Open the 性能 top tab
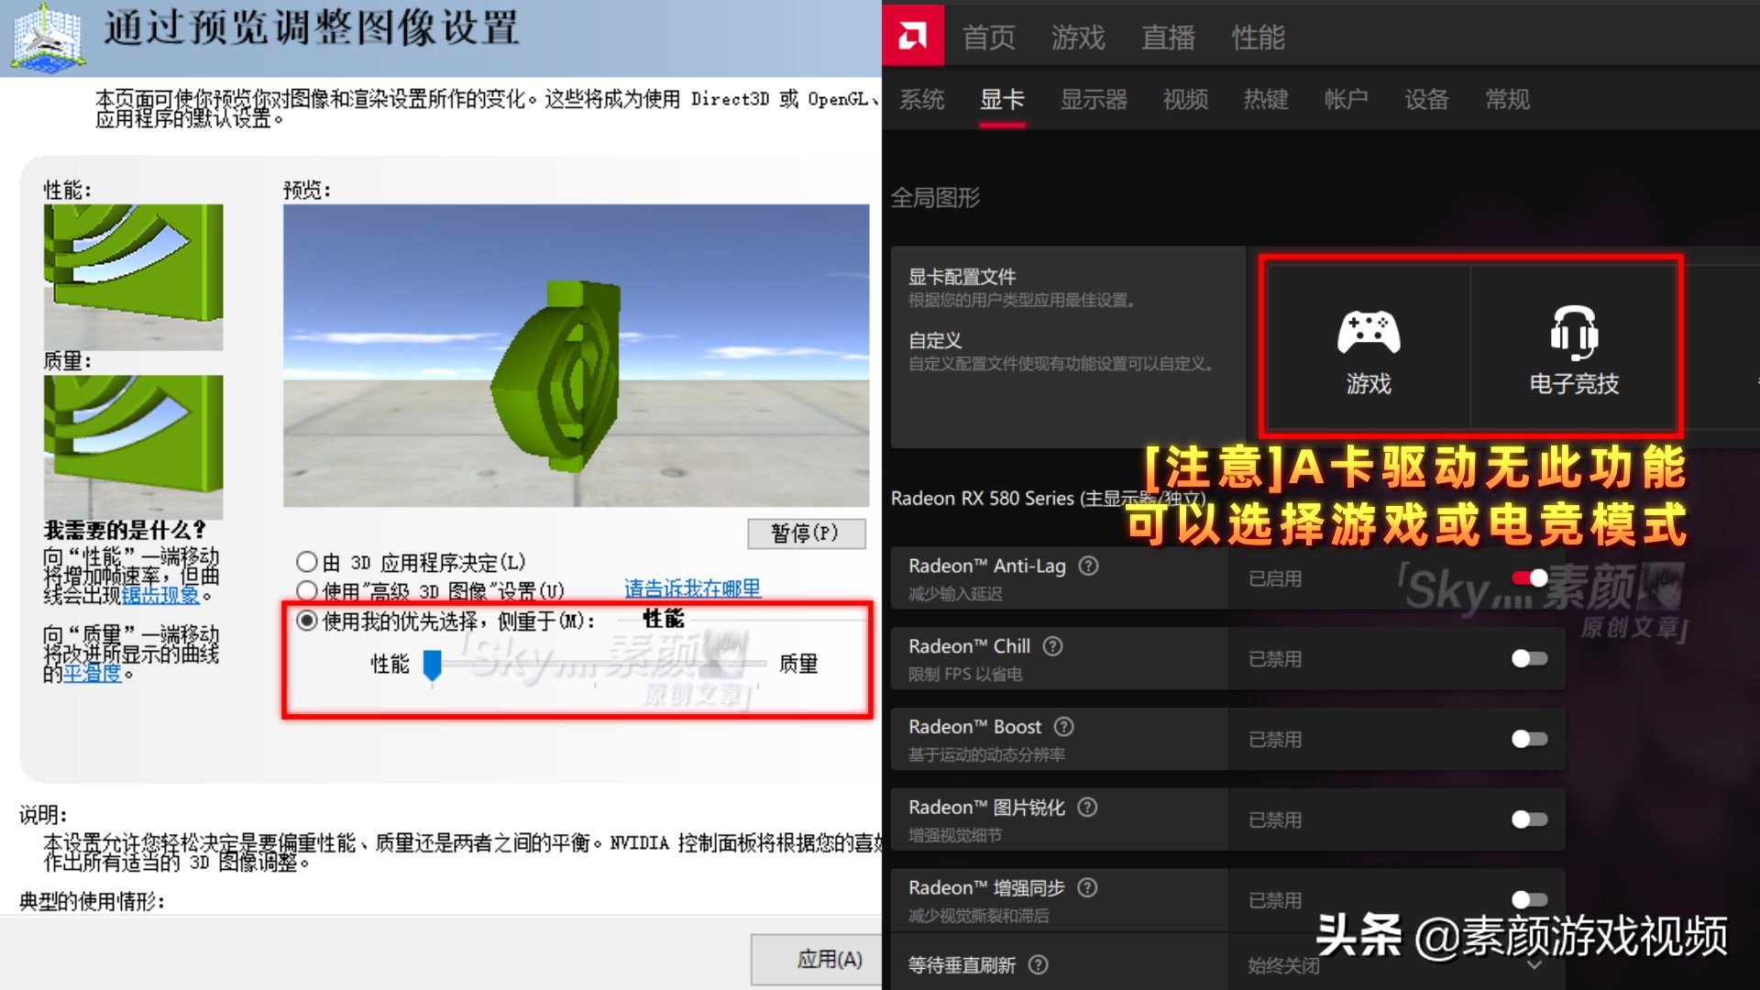The width and height of the screenshot is (1760, 990). [x=1258, y=38]
